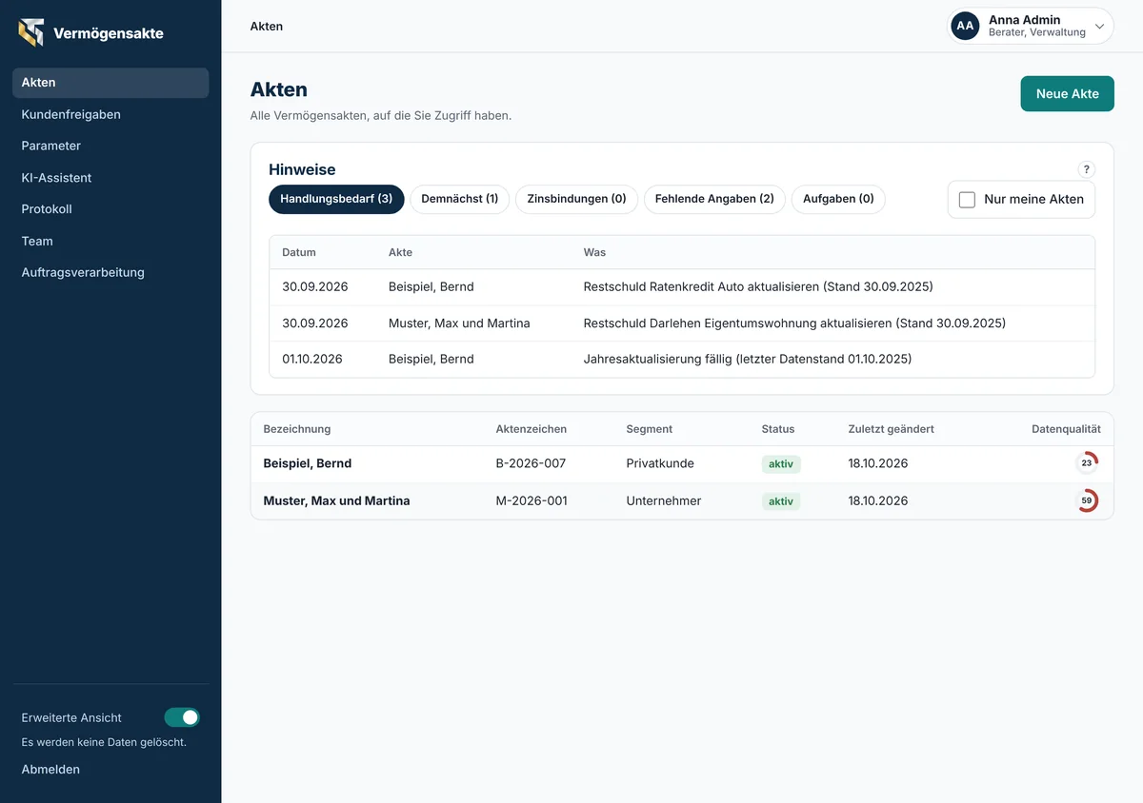Open the help question mark in Hinweise
This screenshot has width=1143, height=803.
[x=1087, y=169]
